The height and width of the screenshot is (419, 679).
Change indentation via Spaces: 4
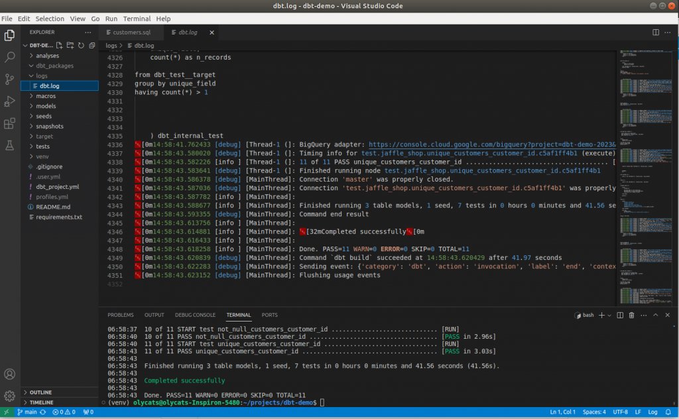point(594,412)
